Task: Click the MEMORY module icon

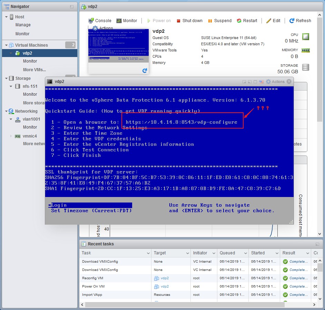Action: (x=306, y=50)
